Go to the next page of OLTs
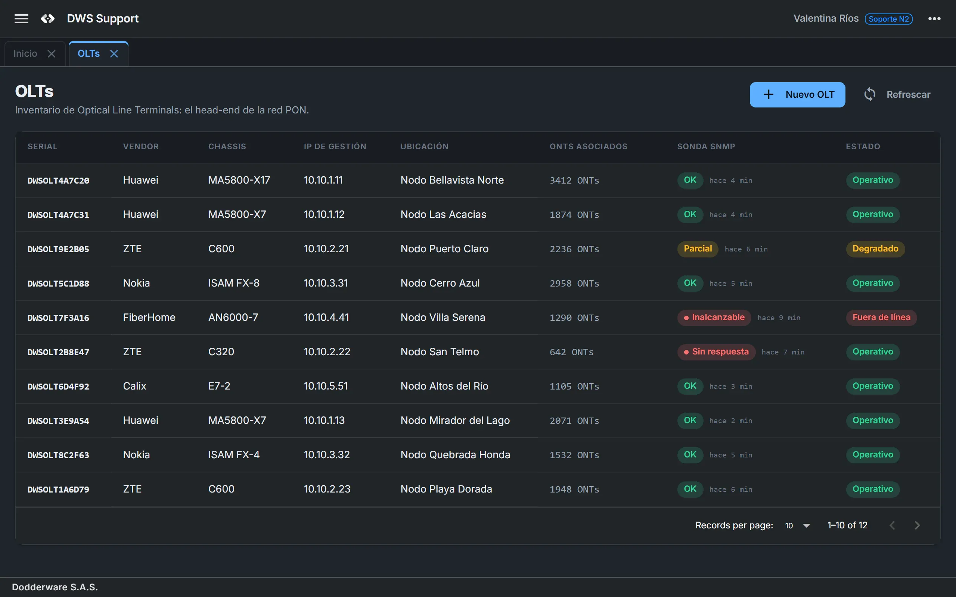Screen dimensions: 956x597 pos(917,525)
